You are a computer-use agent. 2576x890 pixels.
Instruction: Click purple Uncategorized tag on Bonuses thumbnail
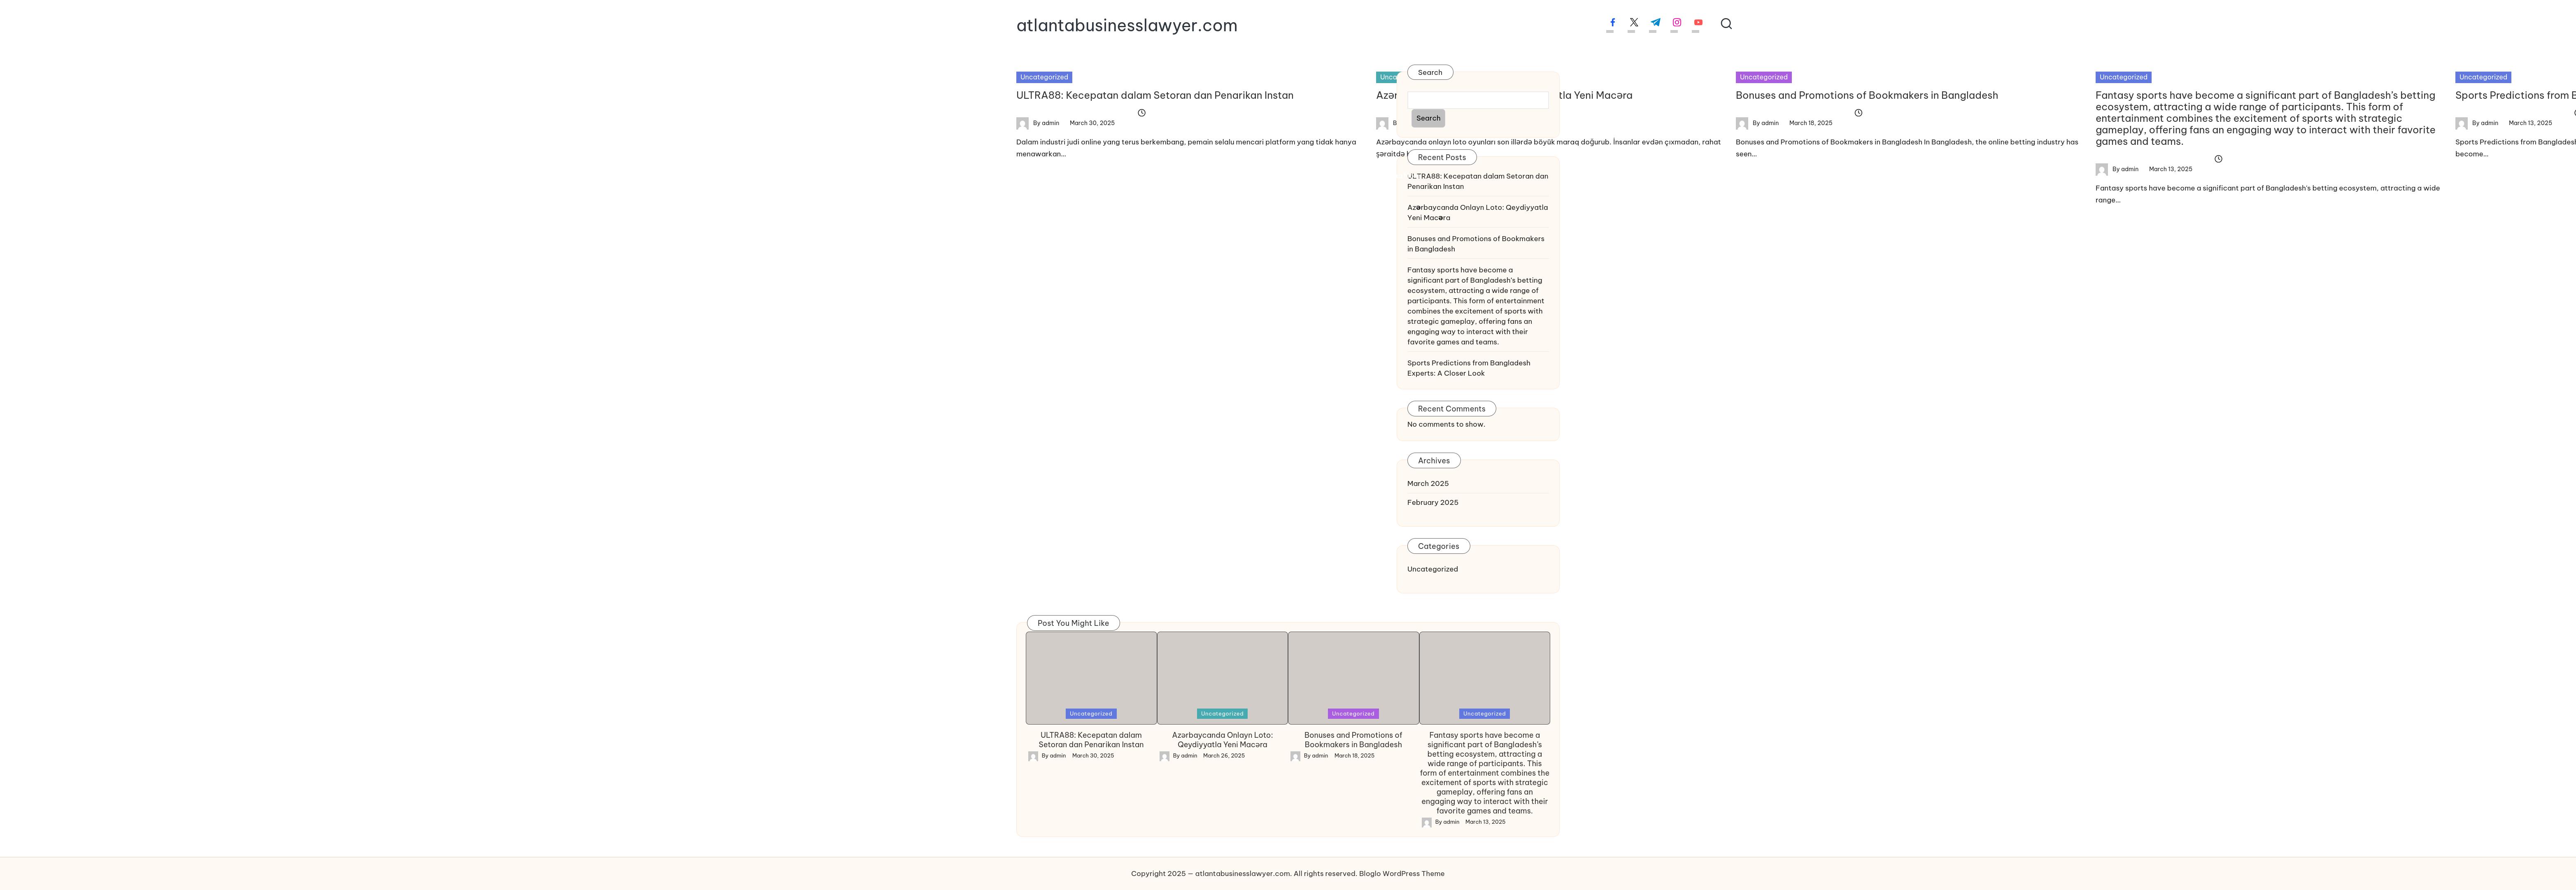[1353, 714]
